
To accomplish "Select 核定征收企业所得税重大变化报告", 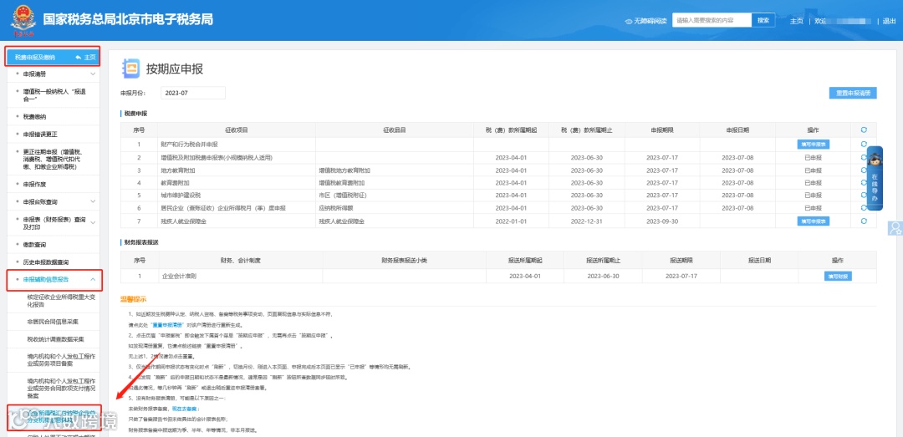I will click(59, 301).
